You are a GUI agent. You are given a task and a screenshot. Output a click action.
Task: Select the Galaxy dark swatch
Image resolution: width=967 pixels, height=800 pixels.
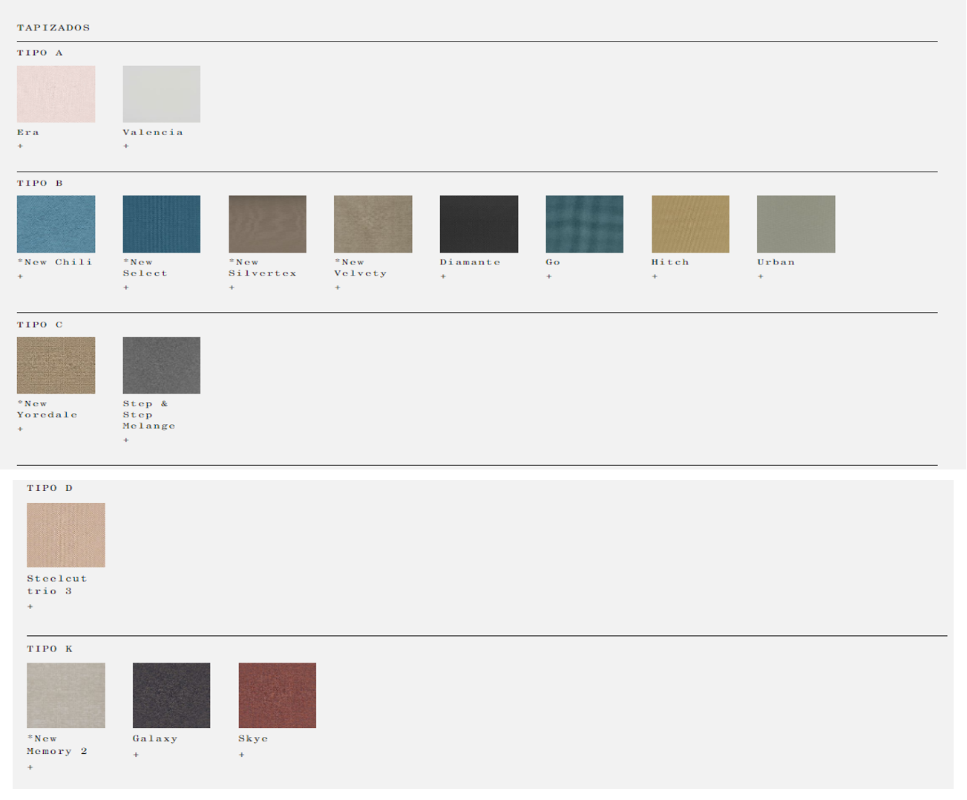171,695
